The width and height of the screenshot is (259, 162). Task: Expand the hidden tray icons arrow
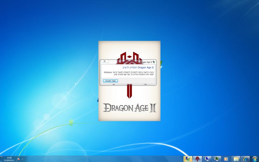(x=22, y=159)
